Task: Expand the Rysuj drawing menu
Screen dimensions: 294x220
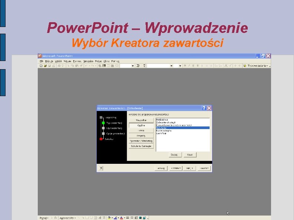Action: pos(44,218)
